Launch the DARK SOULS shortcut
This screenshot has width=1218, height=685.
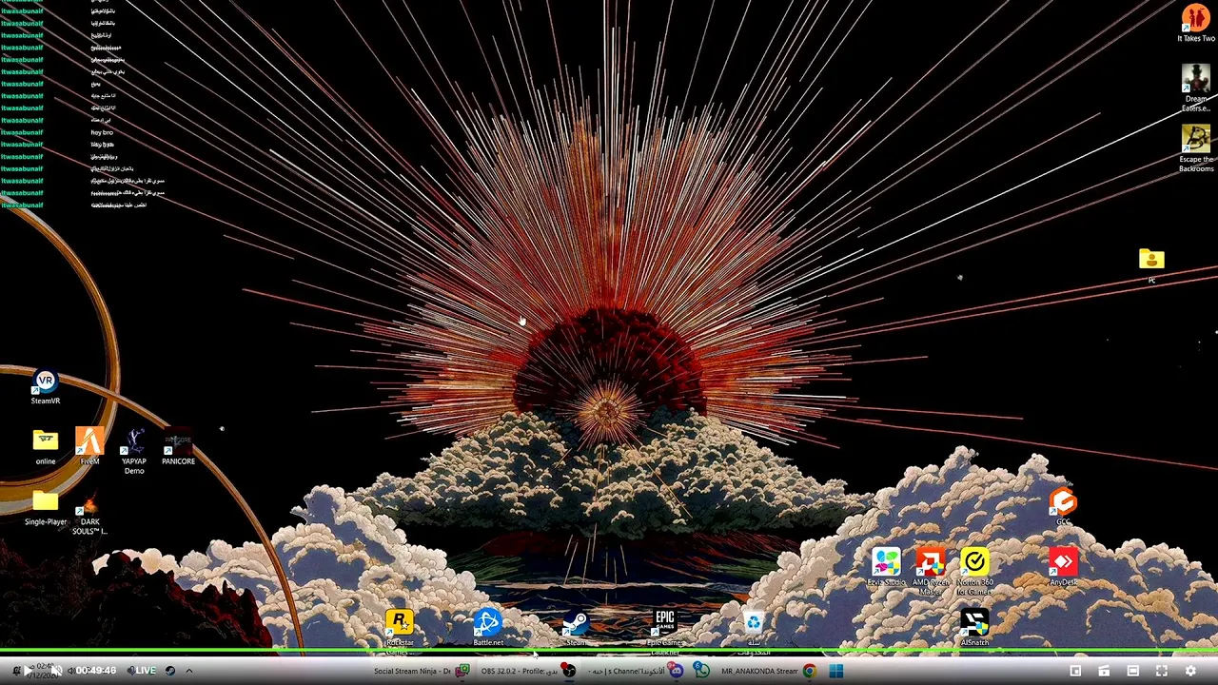pyautogui.click(x=89, y=514)
